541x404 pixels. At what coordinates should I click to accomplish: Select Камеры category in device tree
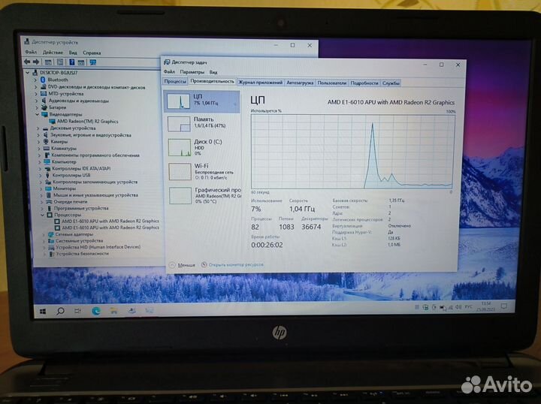59,142
